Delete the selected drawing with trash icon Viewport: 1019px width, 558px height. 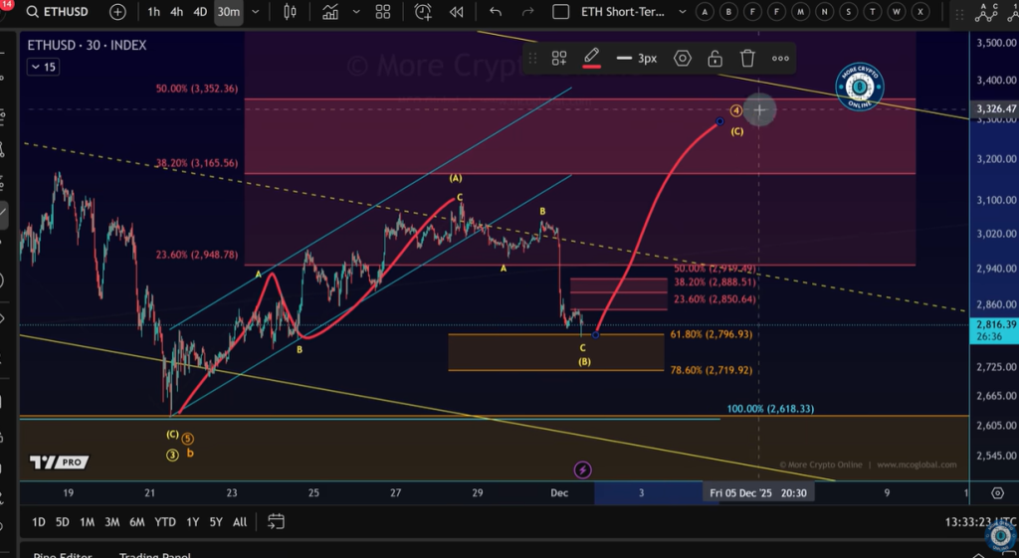pyautogui.click(x=747, y=58)
